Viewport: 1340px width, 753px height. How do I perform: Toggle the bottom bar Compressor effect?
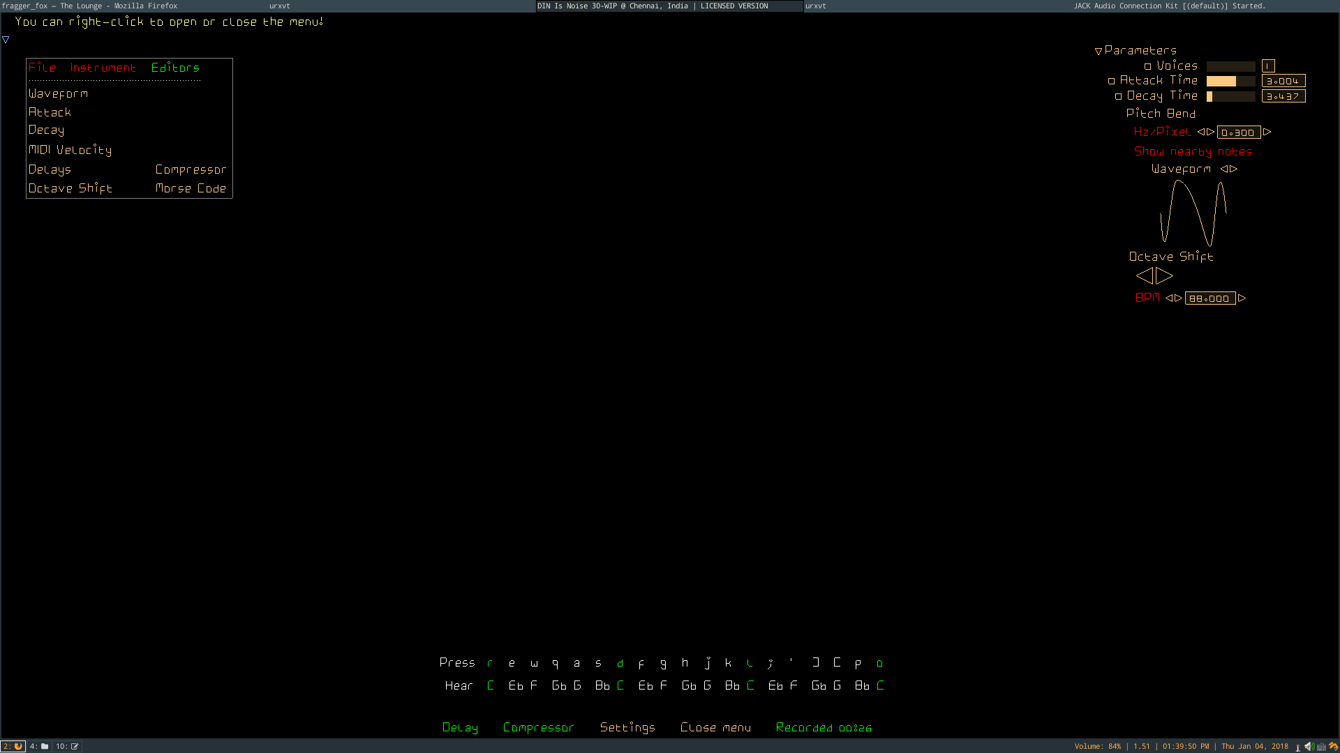click(538, 727)
